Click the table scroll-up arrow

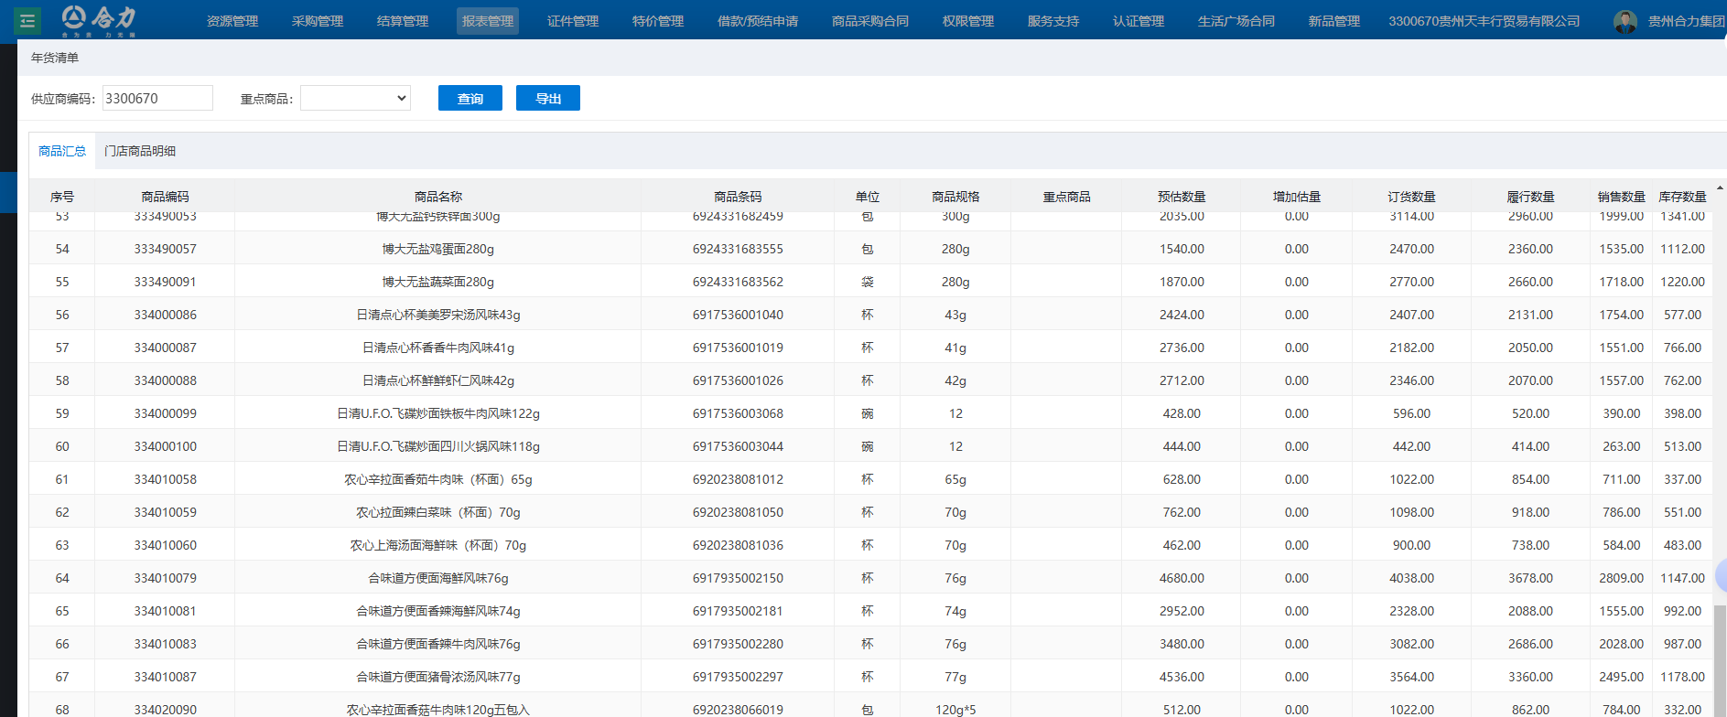click(x=1720, y=187)
